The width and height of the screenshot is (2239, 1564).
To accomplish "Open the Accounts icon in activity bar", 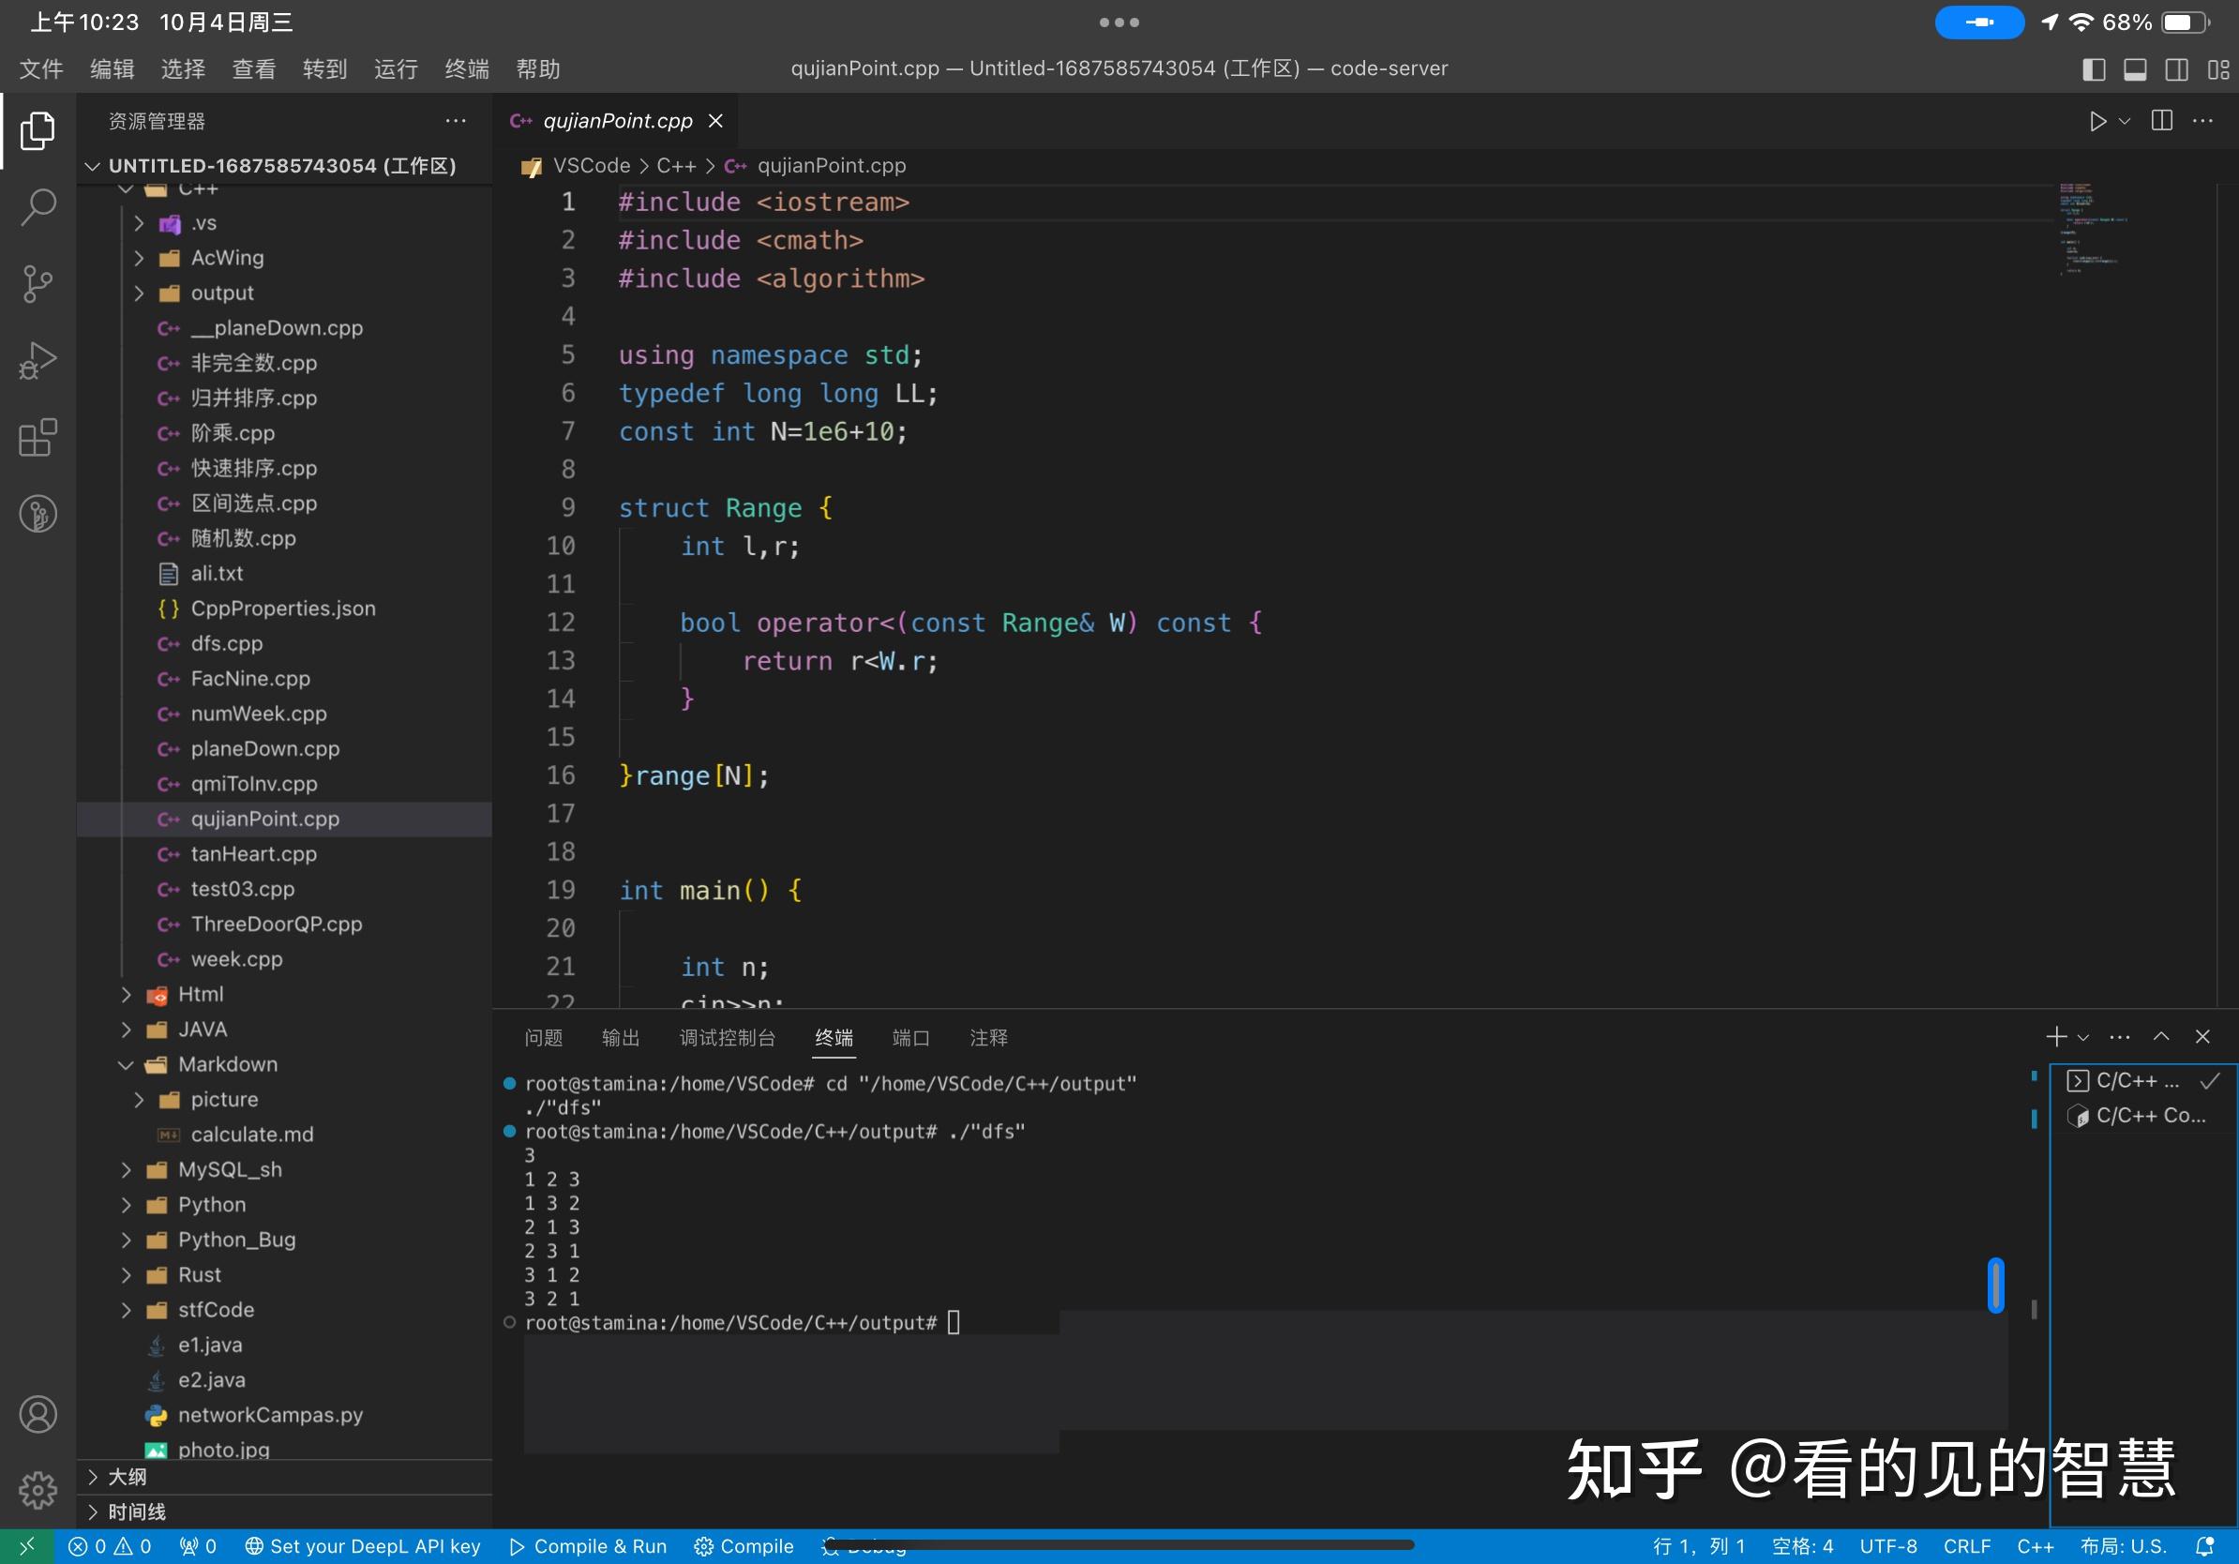I will coord(38,1414).
